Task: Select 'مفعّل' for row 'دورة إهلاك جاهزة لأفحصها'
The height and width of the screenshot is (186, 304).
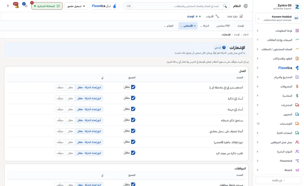Action: point(70,142)
